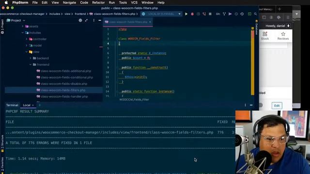310x174 pixels.
Task: Open class-wooccm-fields-conditional.php in tree
Action: pyautogui.click(x=67, y=77)
